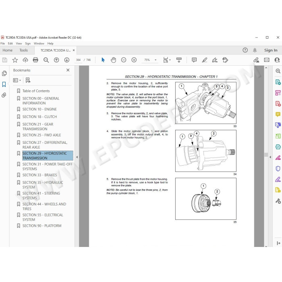Screen dimensions: 282x282
Task: Send file by email envelope
Action: pyautogui.click(x=267, y=60)
